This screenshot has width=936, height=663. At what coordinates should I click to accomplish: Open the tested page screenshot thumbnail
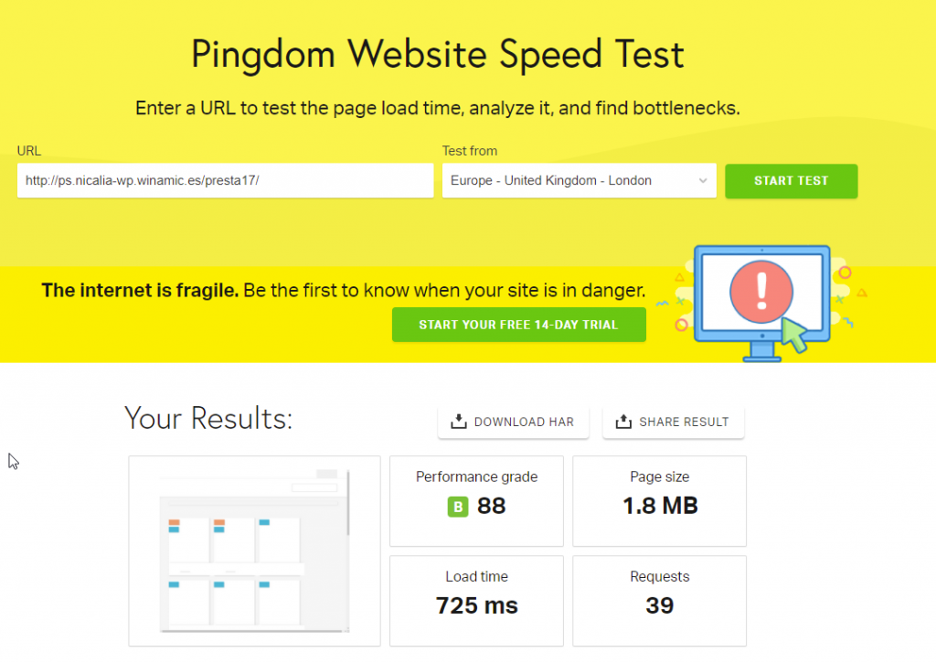coord(253,551)
